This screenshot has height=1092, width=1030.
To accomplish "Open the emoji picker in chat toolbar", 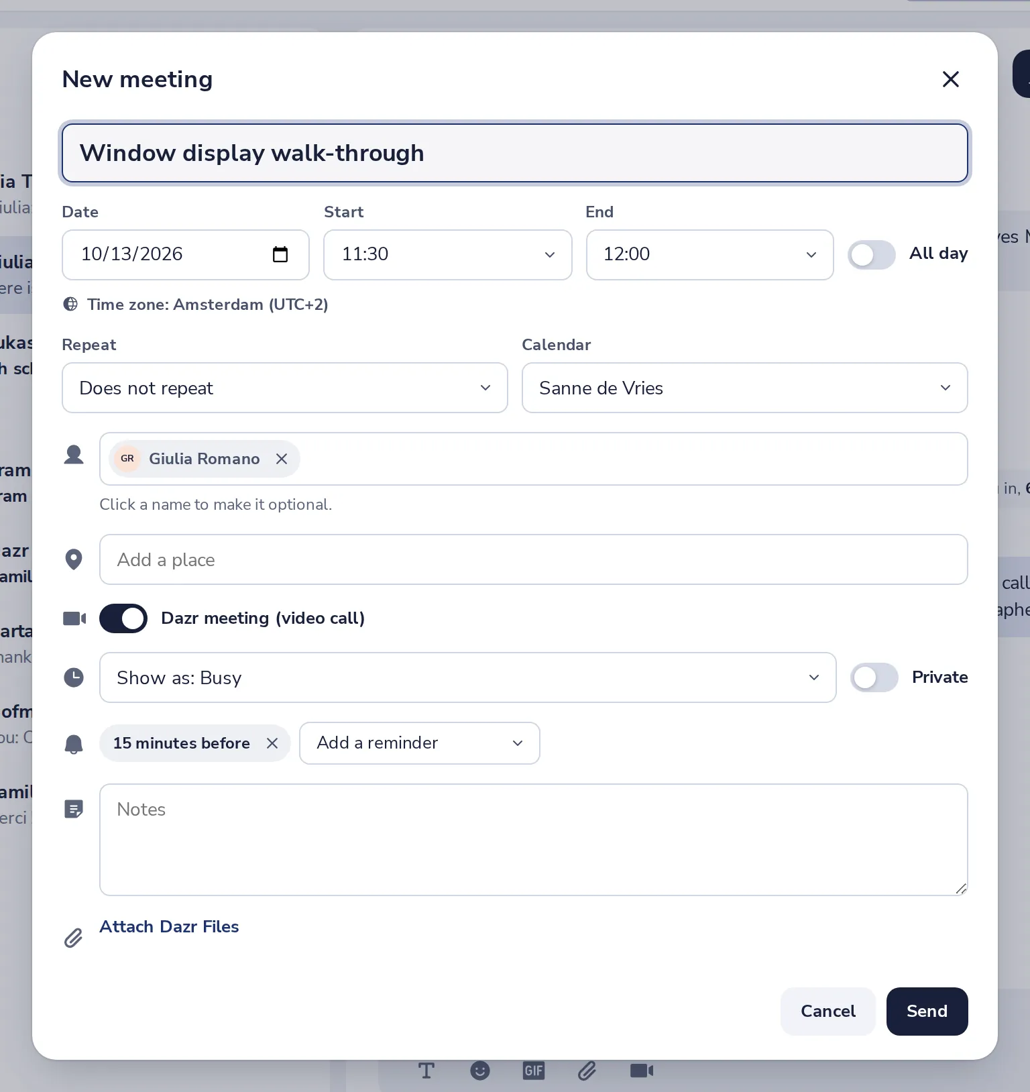I will tap(479, 1071).
